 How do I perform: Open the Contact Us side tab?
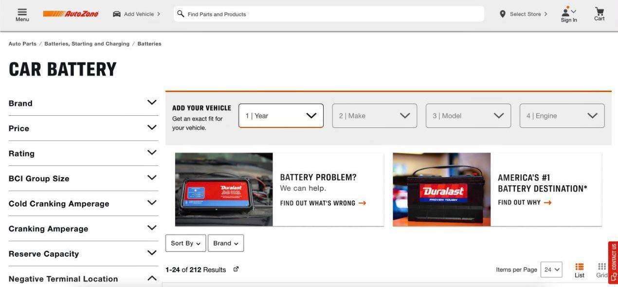613,263
